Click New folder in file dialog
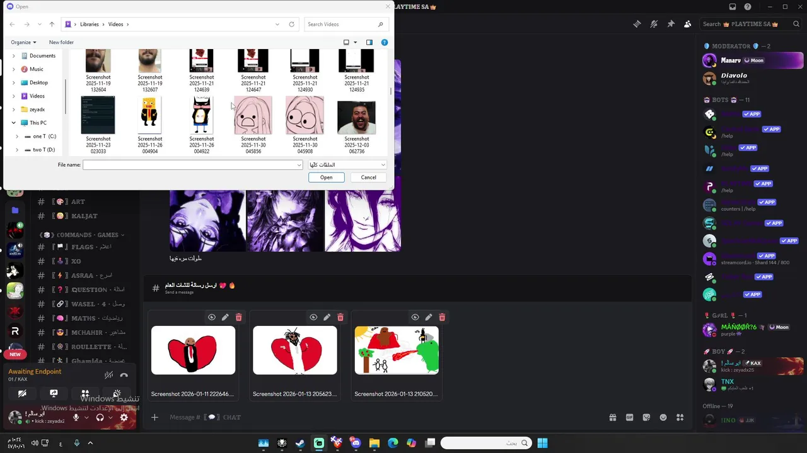807x453 pixels. click(61, 42)
